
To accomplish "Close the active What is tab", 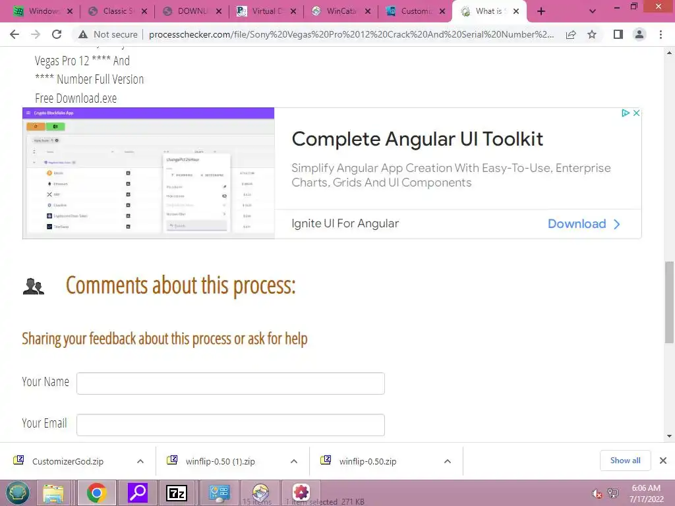I will 516,12.
